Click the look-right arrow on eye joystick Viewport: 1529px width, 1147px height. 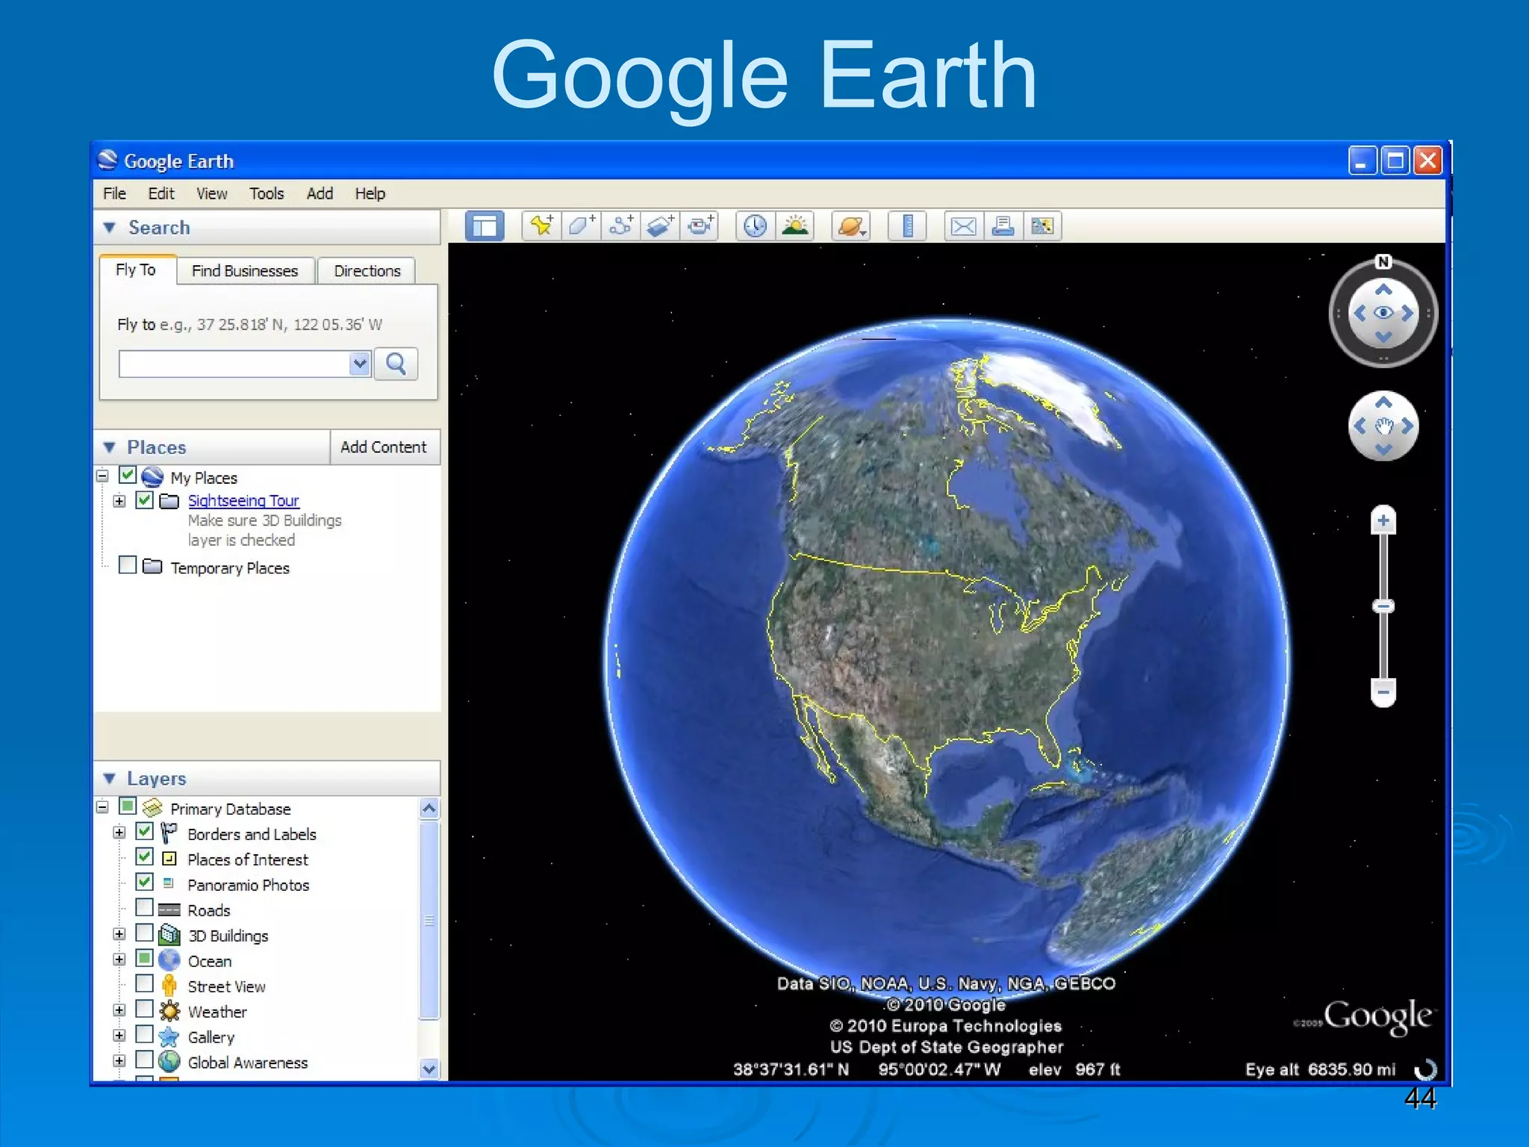tap(1408, 313)
